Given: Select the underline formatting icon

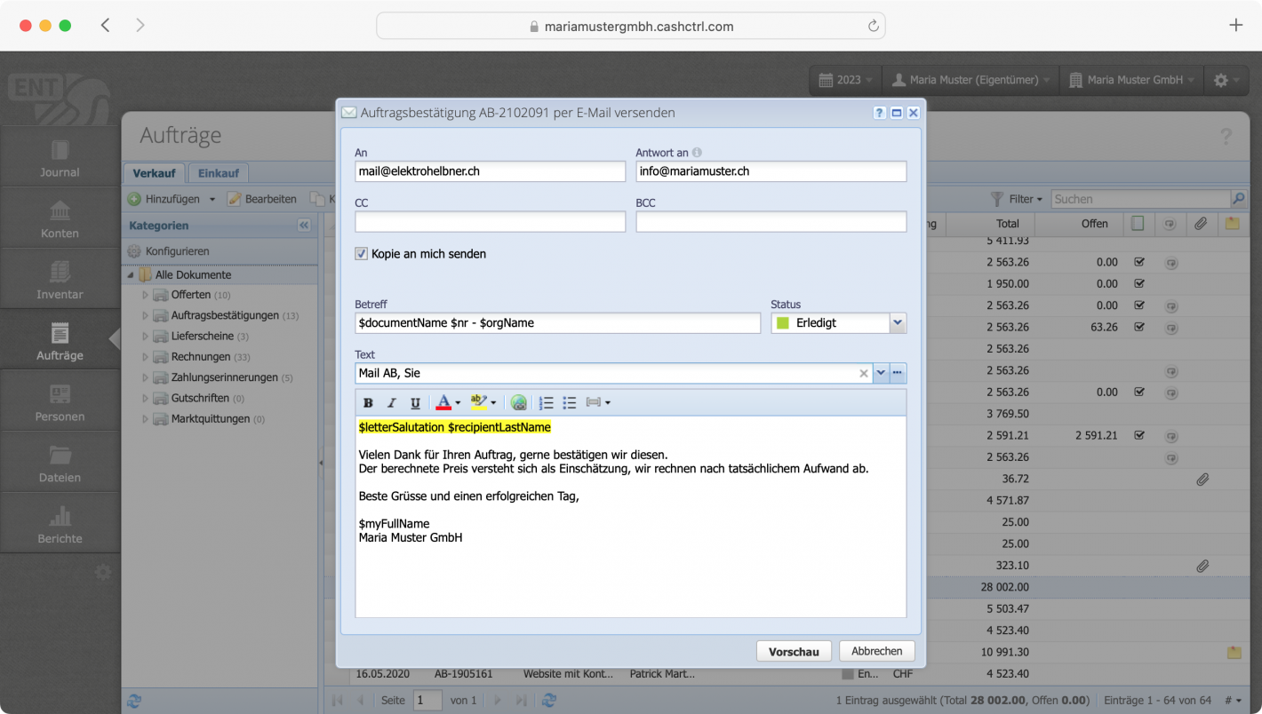Looking at the screenshot, I should tap(413, 402).
